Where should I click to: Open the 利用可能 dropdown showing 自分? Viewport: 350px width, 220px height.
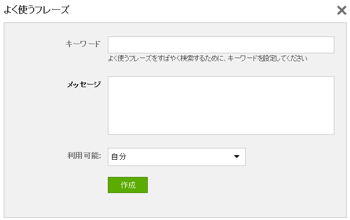pyautogui.click(x=177, y=157)
